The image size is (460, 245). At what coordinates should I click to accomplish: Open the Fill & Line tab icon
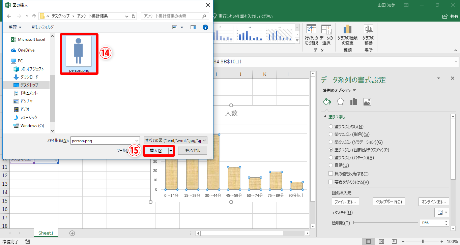click(x=327, y=102)
